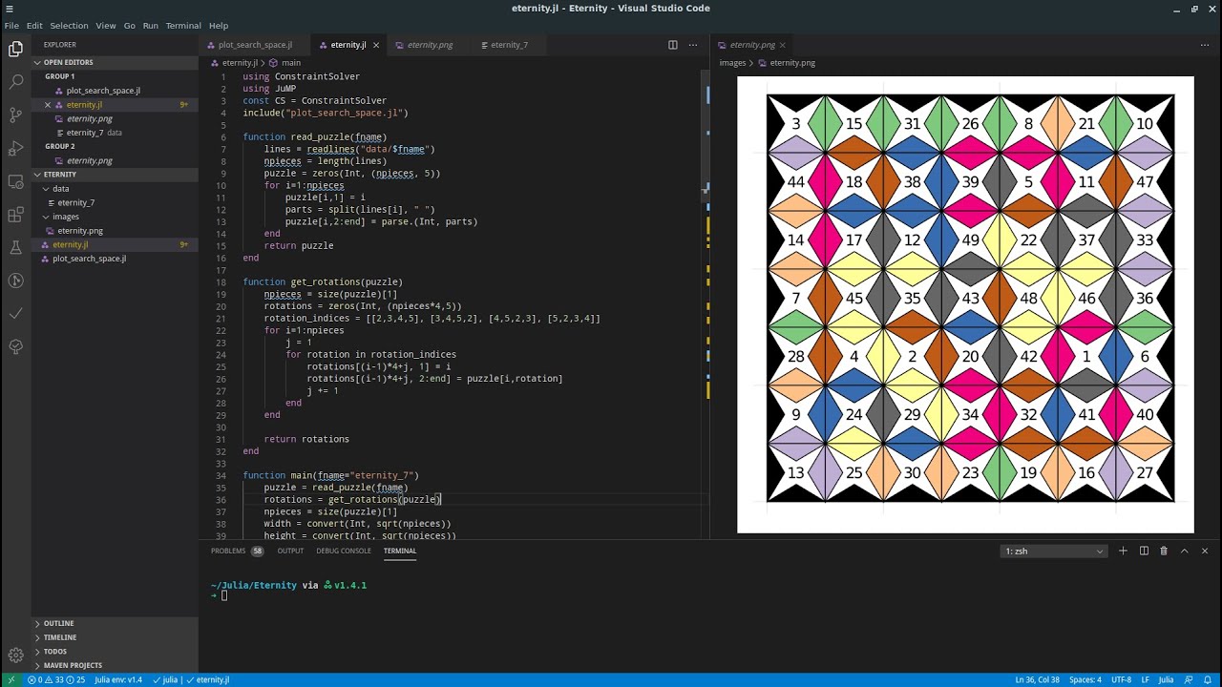This screenshot has width=1222, height=687.
Task: Open the Help menu
Action: pos(219,26)
